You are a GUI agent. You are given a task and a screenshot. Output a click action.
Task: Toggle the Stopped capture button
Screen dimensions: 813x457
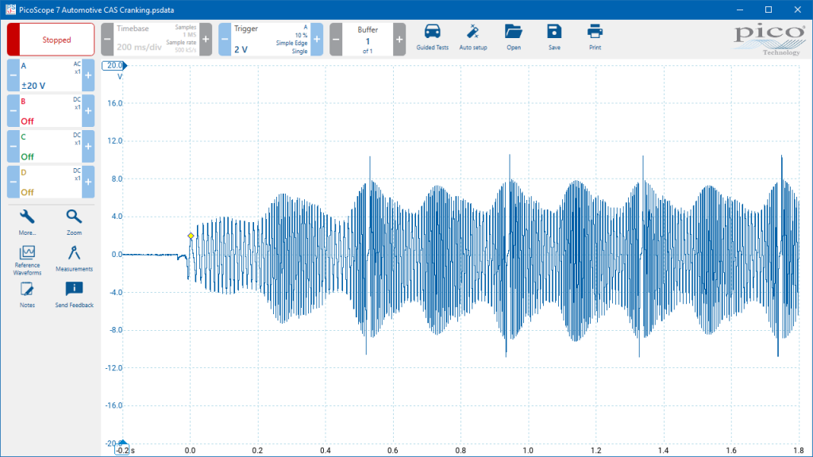(x=51, y=40)
